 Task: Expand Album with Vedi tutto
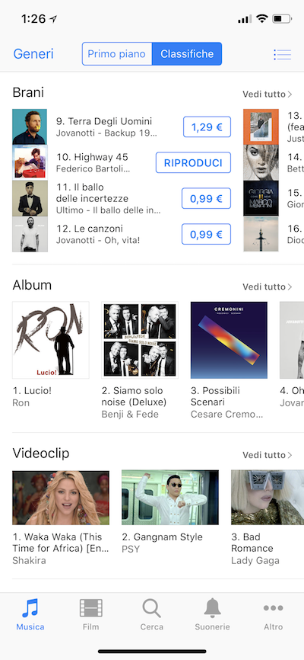tap(267, 287)
